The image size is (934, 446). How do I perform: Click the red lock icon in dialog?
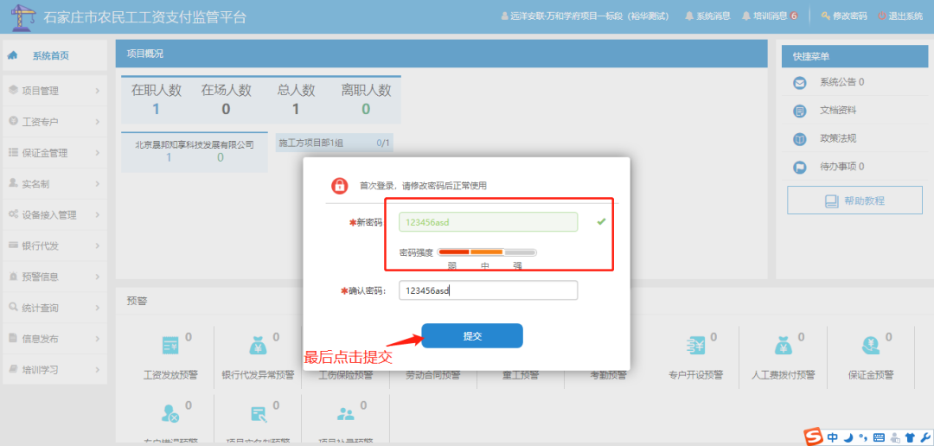coord(340,185)
